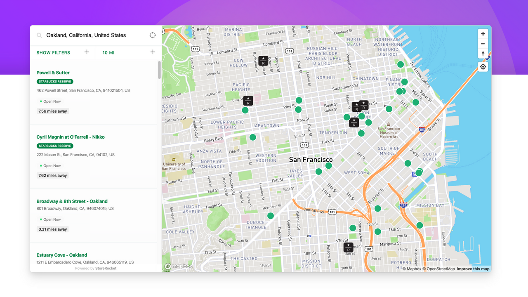528x297 pixels.
Task: Click the StoreRocket attribution link
Action: (106, 268)
